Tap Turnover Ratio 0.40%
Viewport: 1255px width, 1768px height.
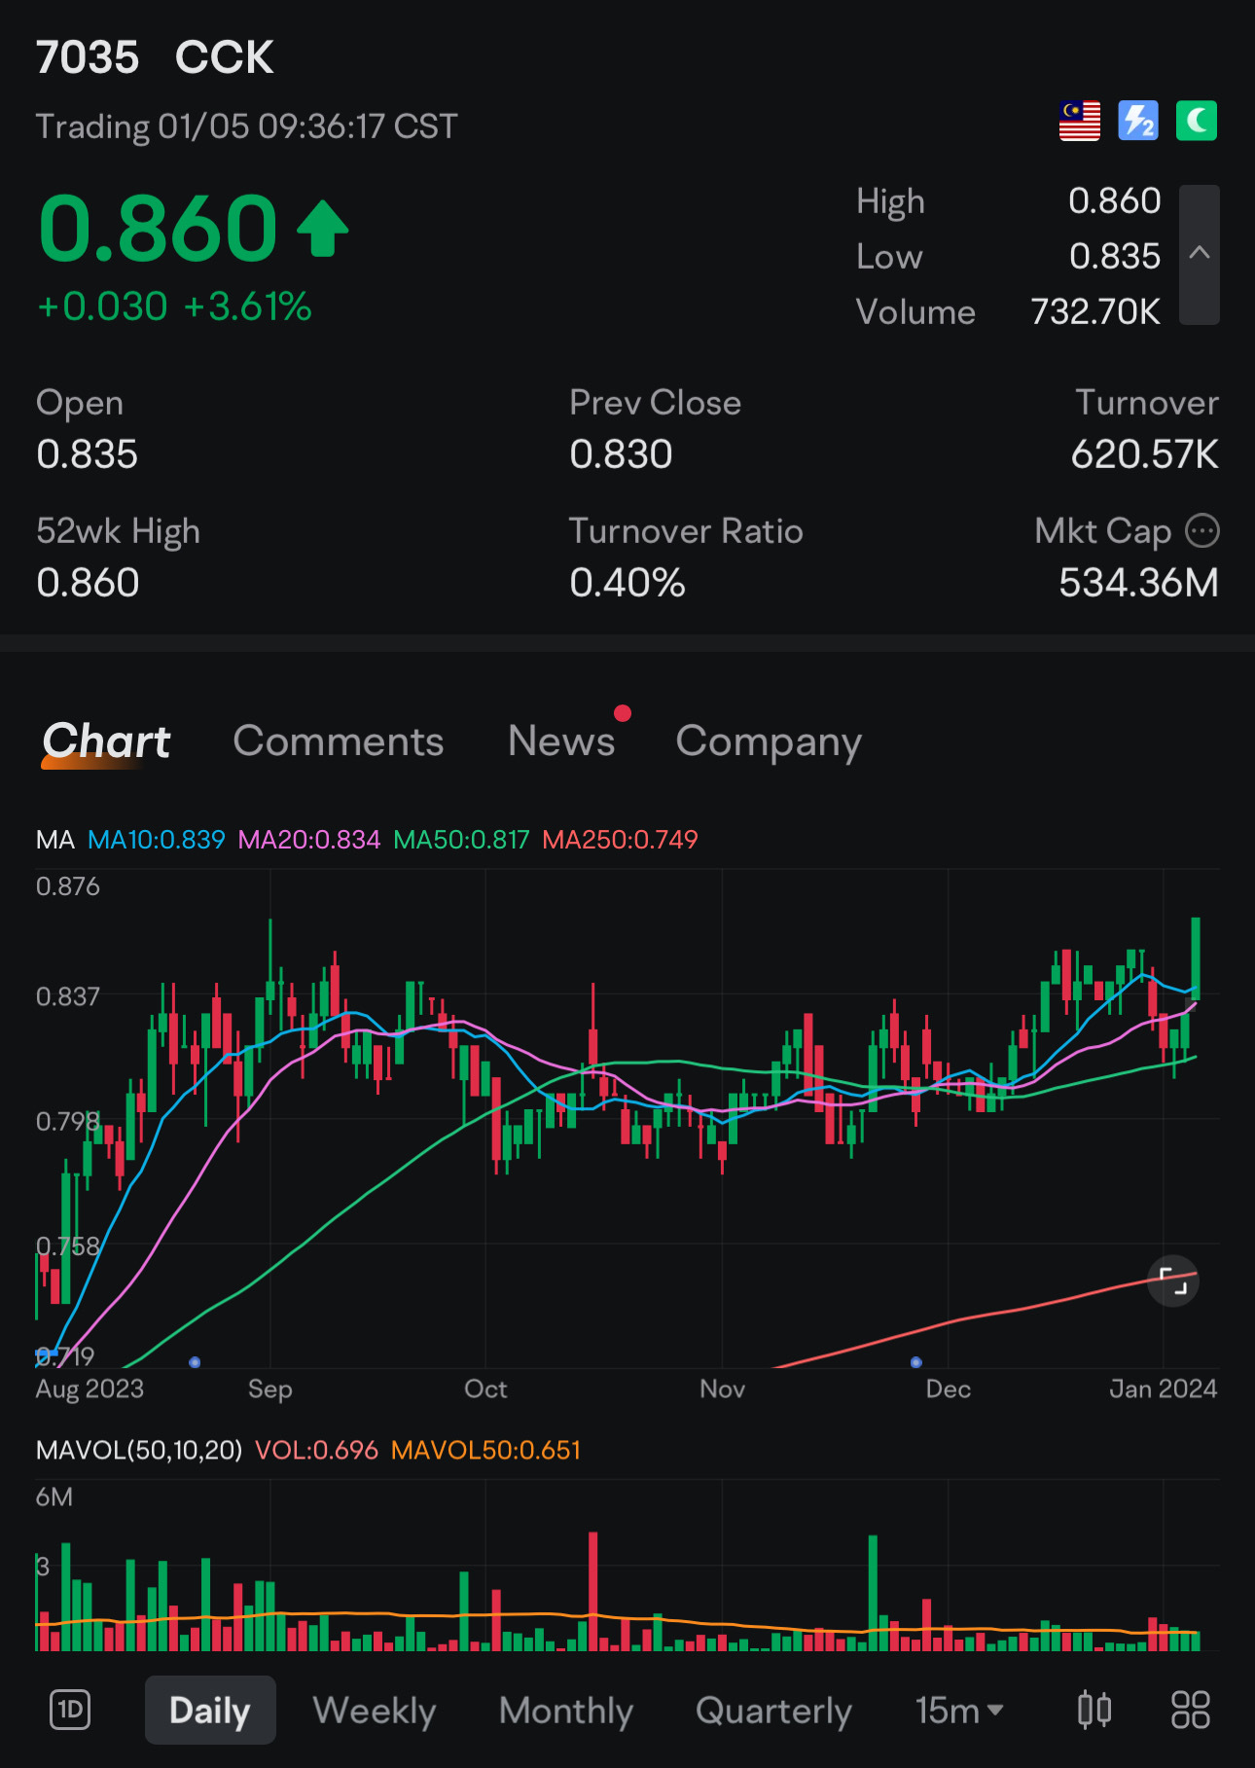tap(627, 583)
